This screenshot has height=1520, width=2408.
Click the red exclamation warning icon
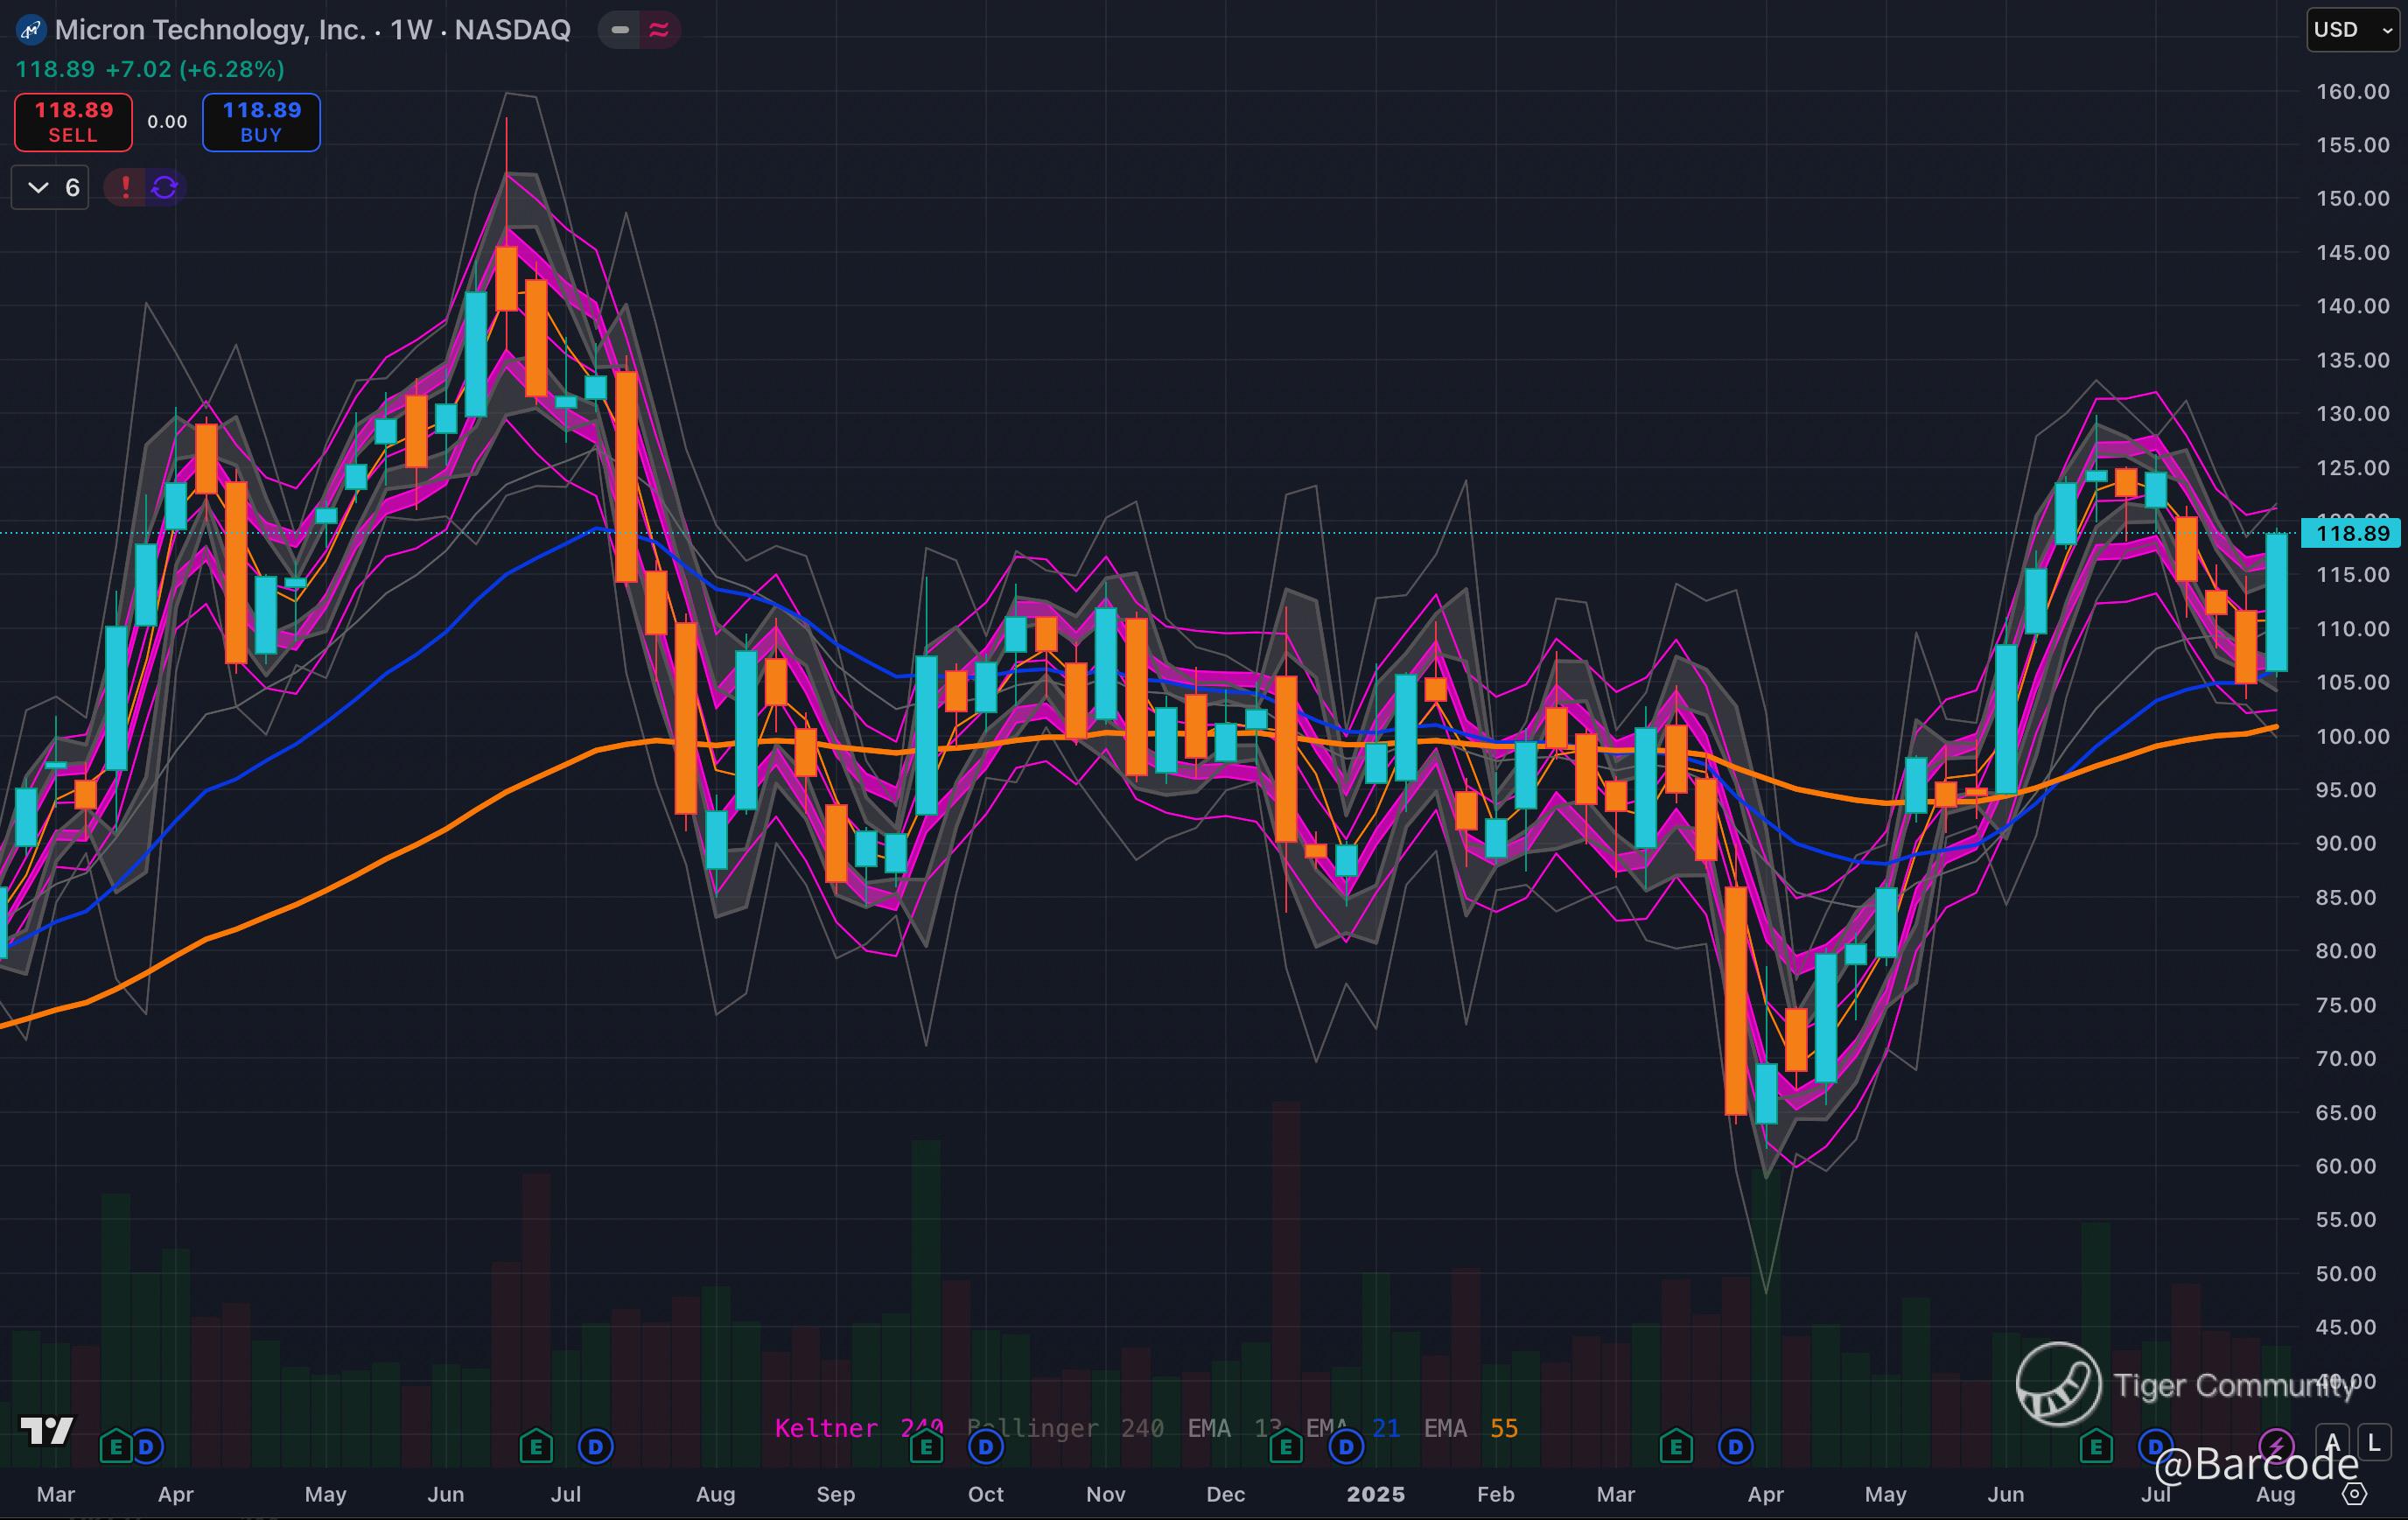pyautogui.click(x=125, y=187)
